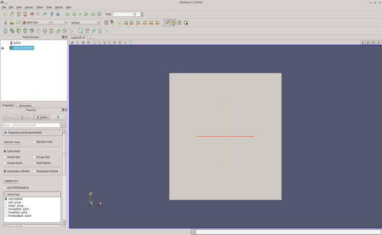382x235 pixels.
Task: Apply the Contour filter icon
Action: point(12,31)
